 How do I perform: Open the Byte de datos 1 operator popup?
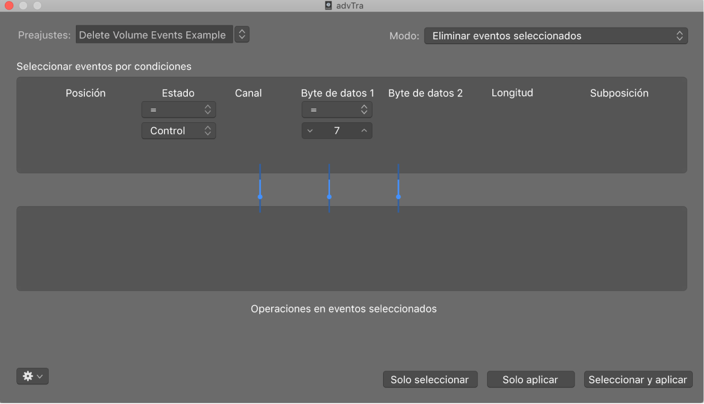(x=336, y=110)
